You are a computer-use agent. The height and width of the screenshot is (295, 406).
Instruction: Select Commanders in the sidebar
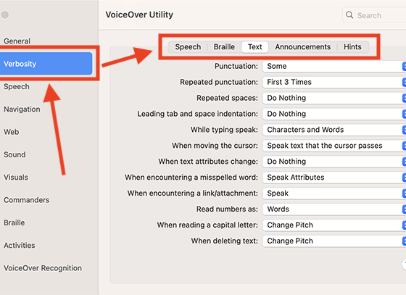26,200
